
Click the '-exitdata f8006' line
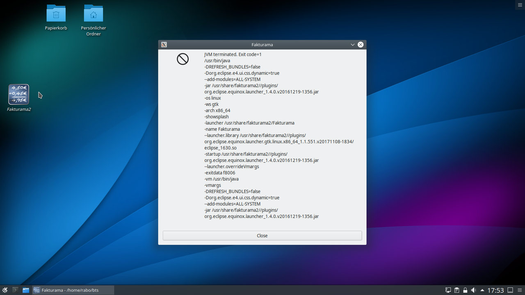click(220, 172)
